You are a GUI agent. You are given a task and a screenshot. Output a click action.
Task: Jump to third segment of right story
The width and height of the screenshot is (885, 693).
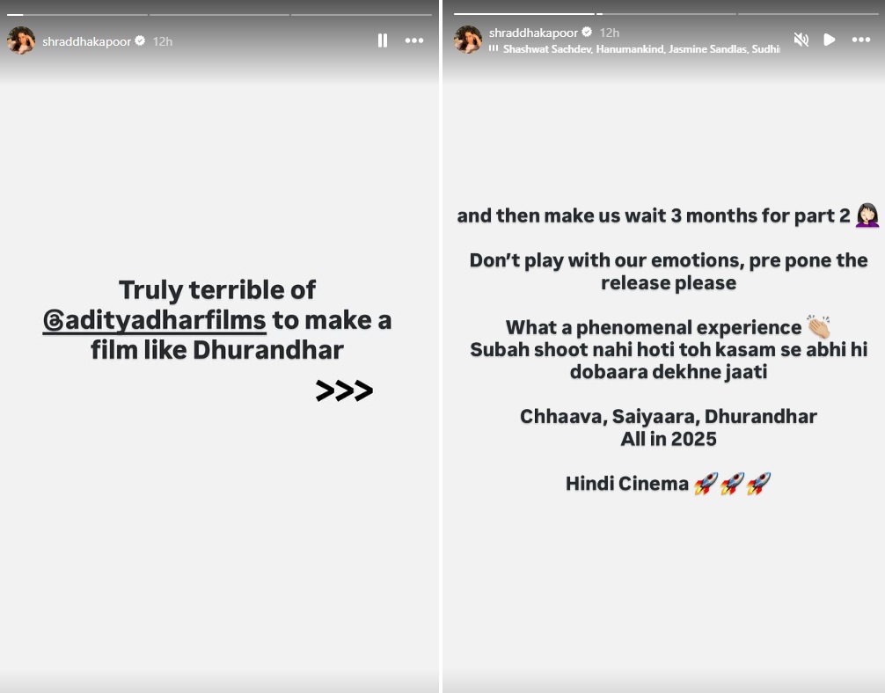coord(808,13)
